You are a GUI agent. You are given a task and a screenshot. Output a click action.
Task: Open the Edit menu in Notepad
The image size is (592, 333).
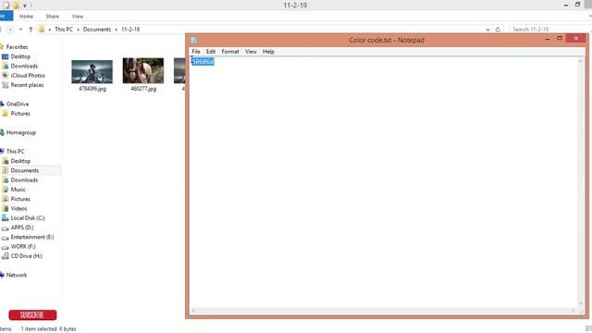point(211,52)
